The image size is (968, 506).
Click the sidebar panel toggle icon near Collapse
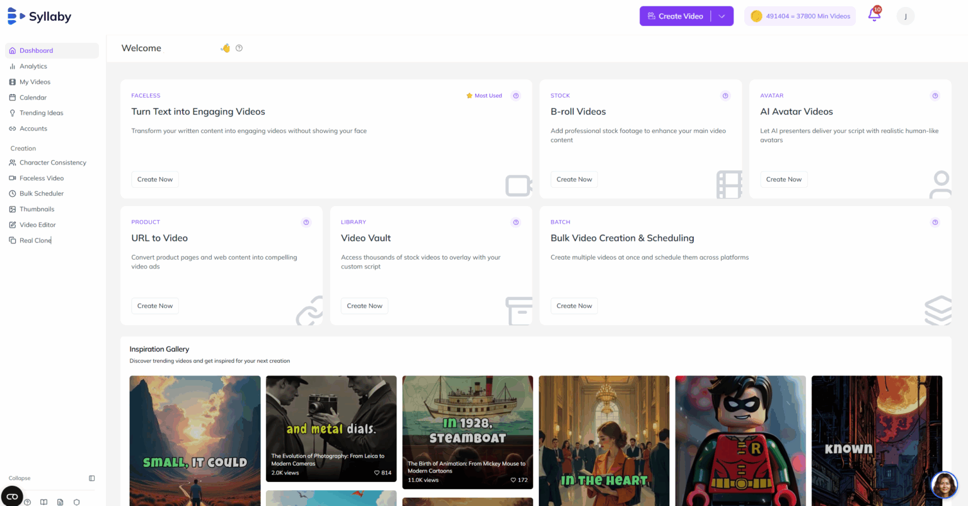click(x=91, y=478)
